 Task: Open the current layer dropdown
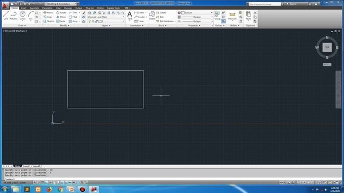106,21
